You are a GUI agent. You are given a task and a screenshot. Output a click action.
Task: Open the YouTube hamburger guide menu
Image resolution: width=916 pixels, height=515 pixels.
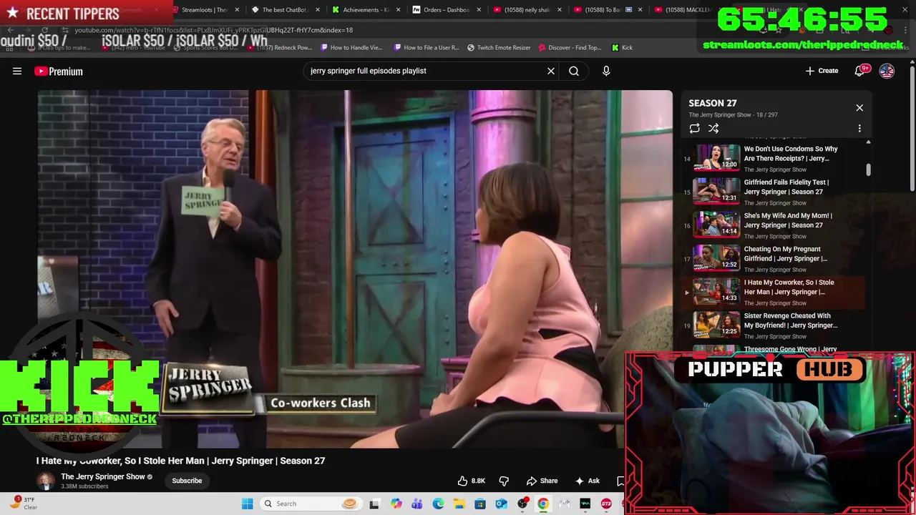point(17,71)
